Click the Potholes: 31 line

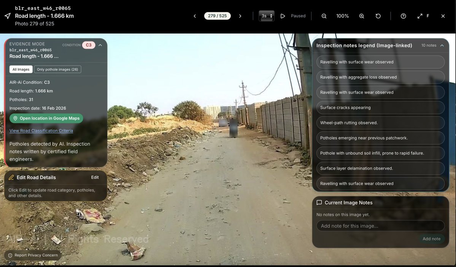pyautogui.click(x=21, y=99)
